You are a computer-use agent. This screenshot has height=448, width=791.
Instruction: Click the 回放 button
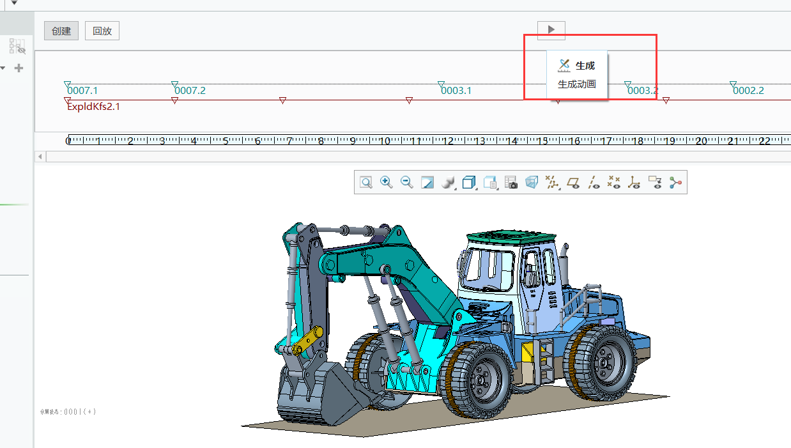click(x=102, y=31)
